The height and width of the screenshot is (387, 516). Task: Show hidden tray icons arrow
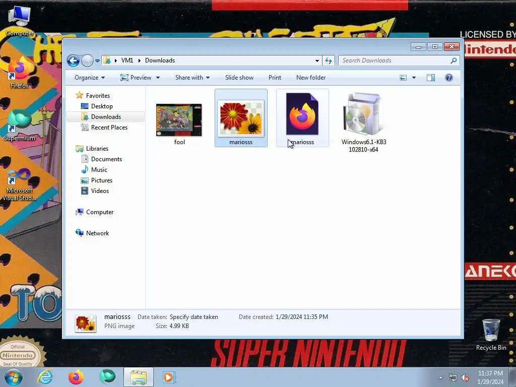[440, 377]
